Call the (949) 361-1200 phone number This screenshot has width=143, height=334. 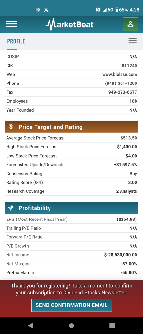(121, 83)
